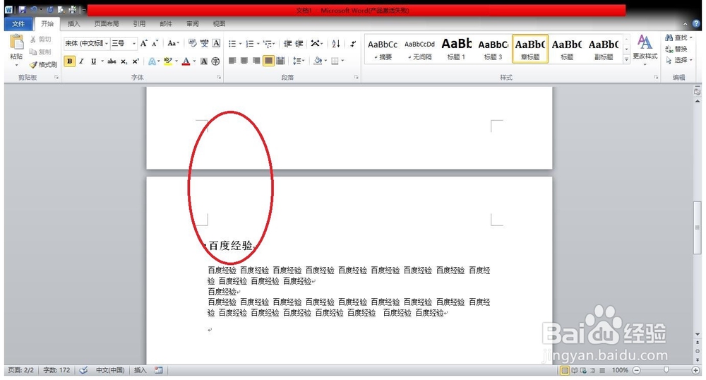The image size is (706, 380).
Task: Toggle underline formatting
Action: coord(93,61)
